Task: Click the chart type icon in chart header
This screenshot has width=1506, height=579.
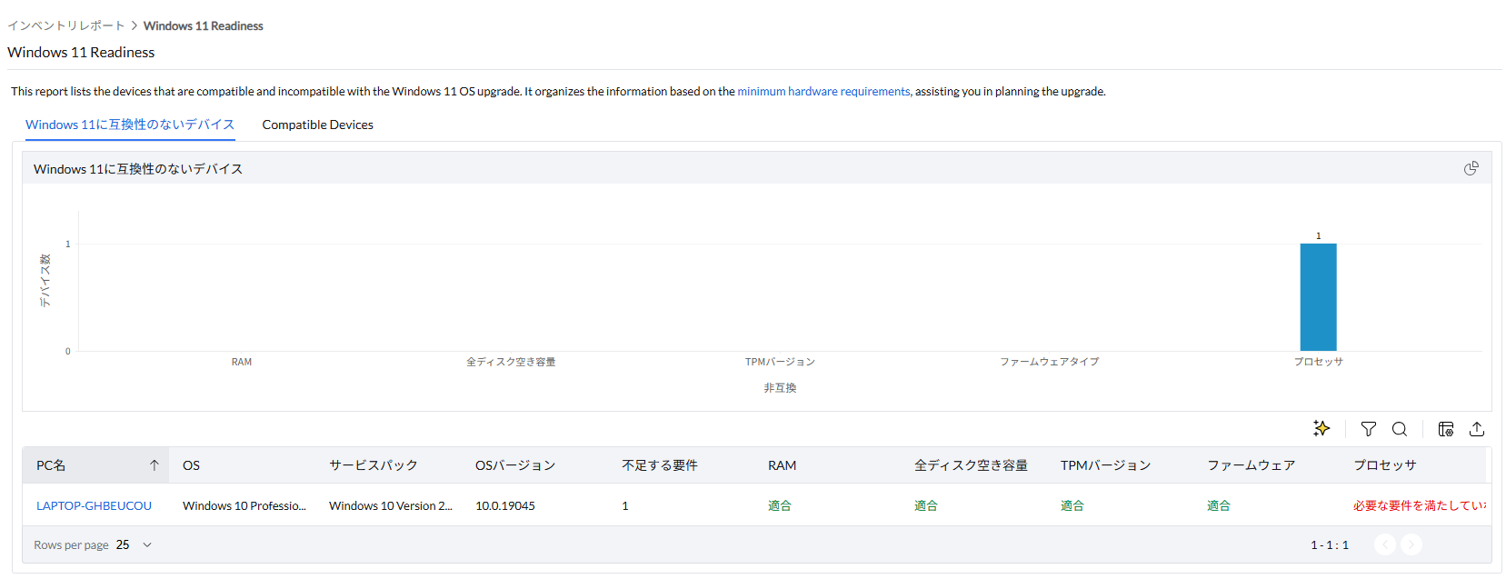Action: [x=1471, y=168]
